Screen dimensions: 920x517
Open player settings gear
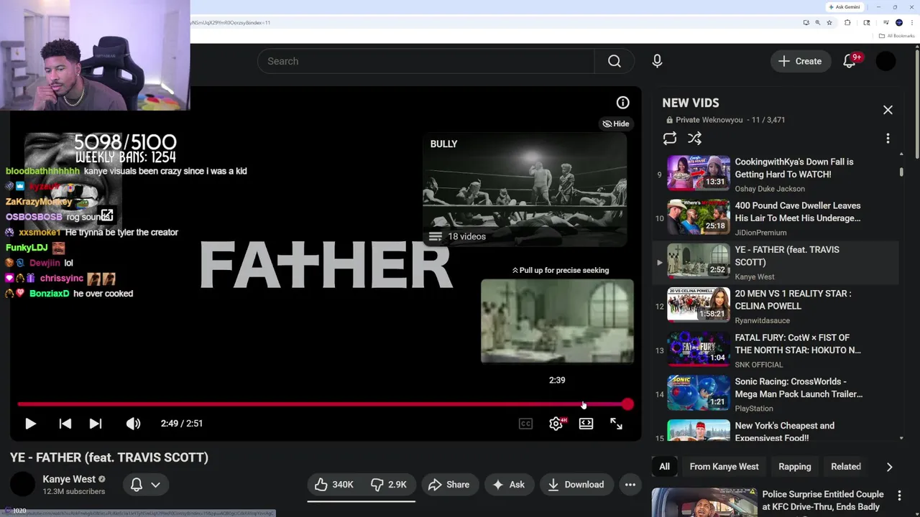[556, 424]
